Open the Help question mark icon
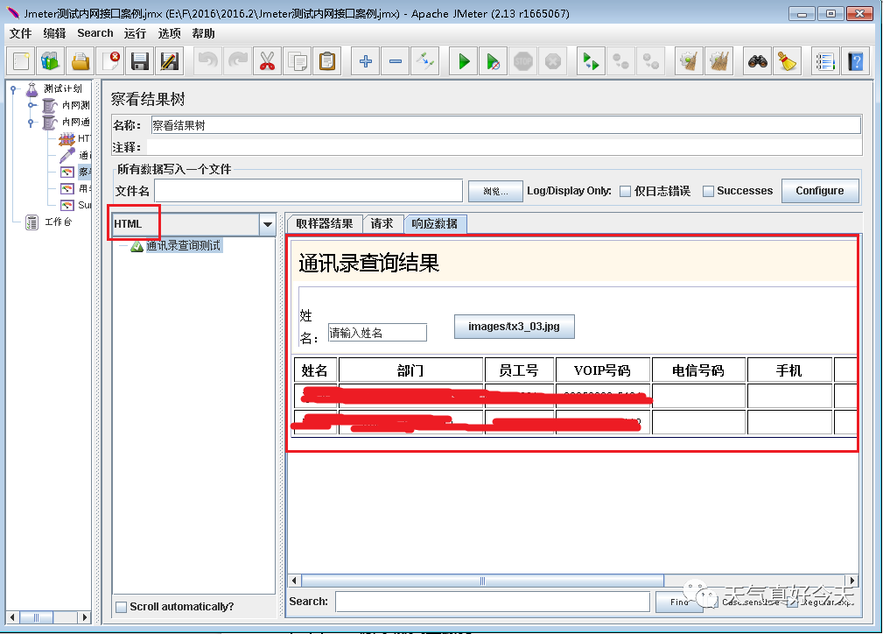The height and width of the screenshot is (634, 883). [855, 61]
